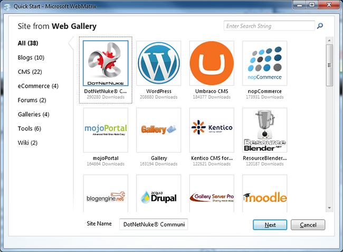
Task: Focus the Enter Search String field
Action: 269,26
